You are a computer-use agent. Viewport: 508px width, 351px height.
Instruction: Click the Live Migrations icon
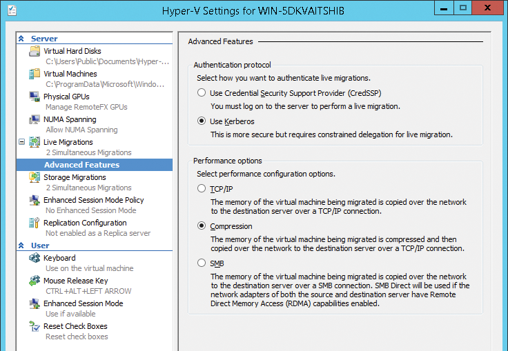click(35, 142)
